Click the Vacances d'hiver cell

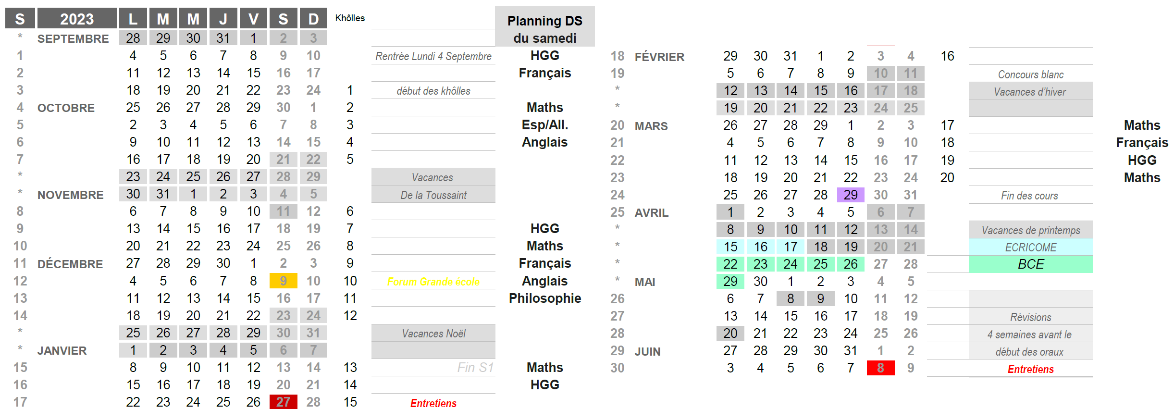(1030, 92)
